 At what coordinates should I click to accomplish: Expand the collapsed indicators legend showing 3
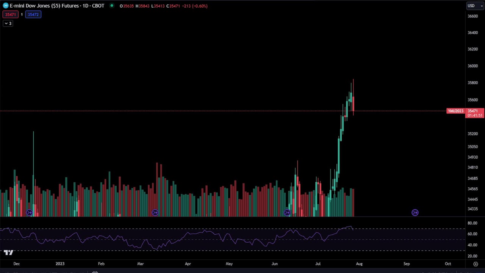pyautogui.click(x=8, y=24)
